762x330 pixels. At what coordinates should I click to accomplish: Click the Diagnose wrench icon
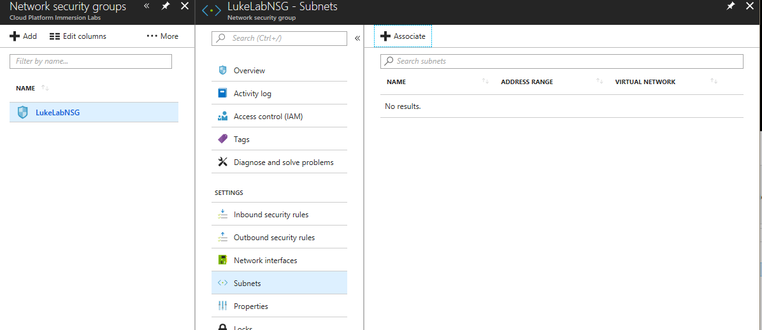click(x=222, y=162)
